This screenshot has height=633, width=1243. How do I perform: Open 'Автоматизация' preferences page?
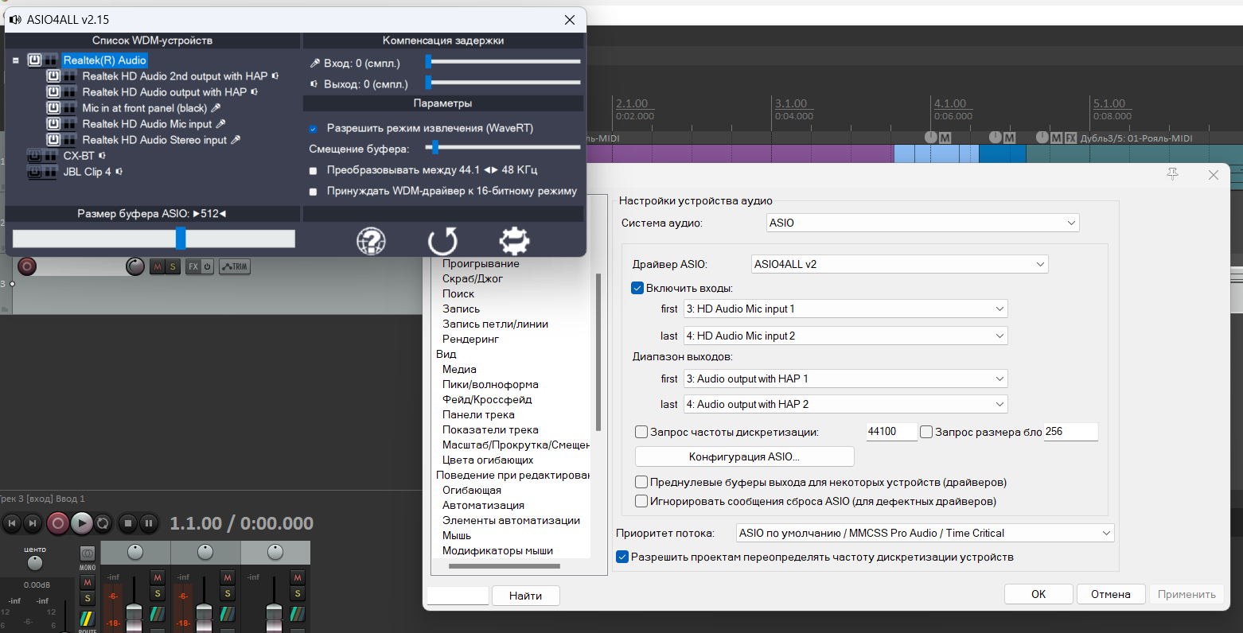pos(484,505)
